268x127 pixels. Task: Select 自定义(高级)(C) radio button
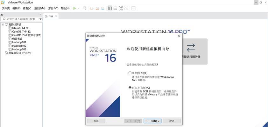[x=130, y=88]
